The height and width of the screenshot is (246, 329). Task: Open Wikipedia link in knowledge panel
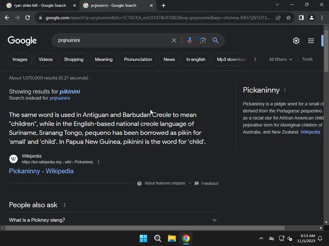coord(310,132)
